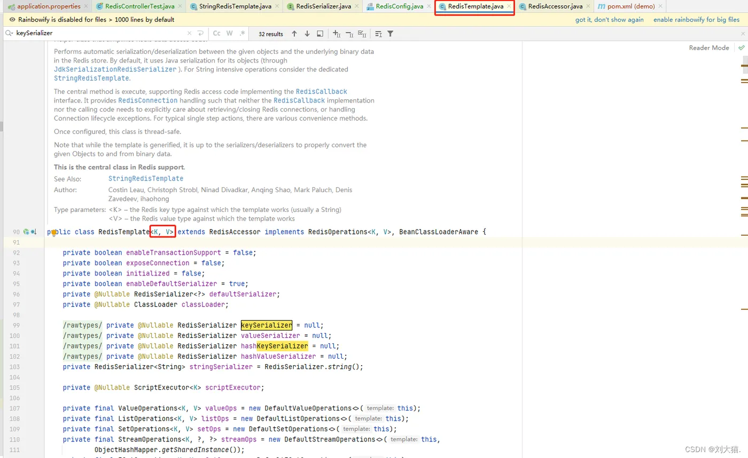The height and width of the screenshot is (458, 748).
Task: Open RedisConnection doc link
Action: [x=148, y=100]
